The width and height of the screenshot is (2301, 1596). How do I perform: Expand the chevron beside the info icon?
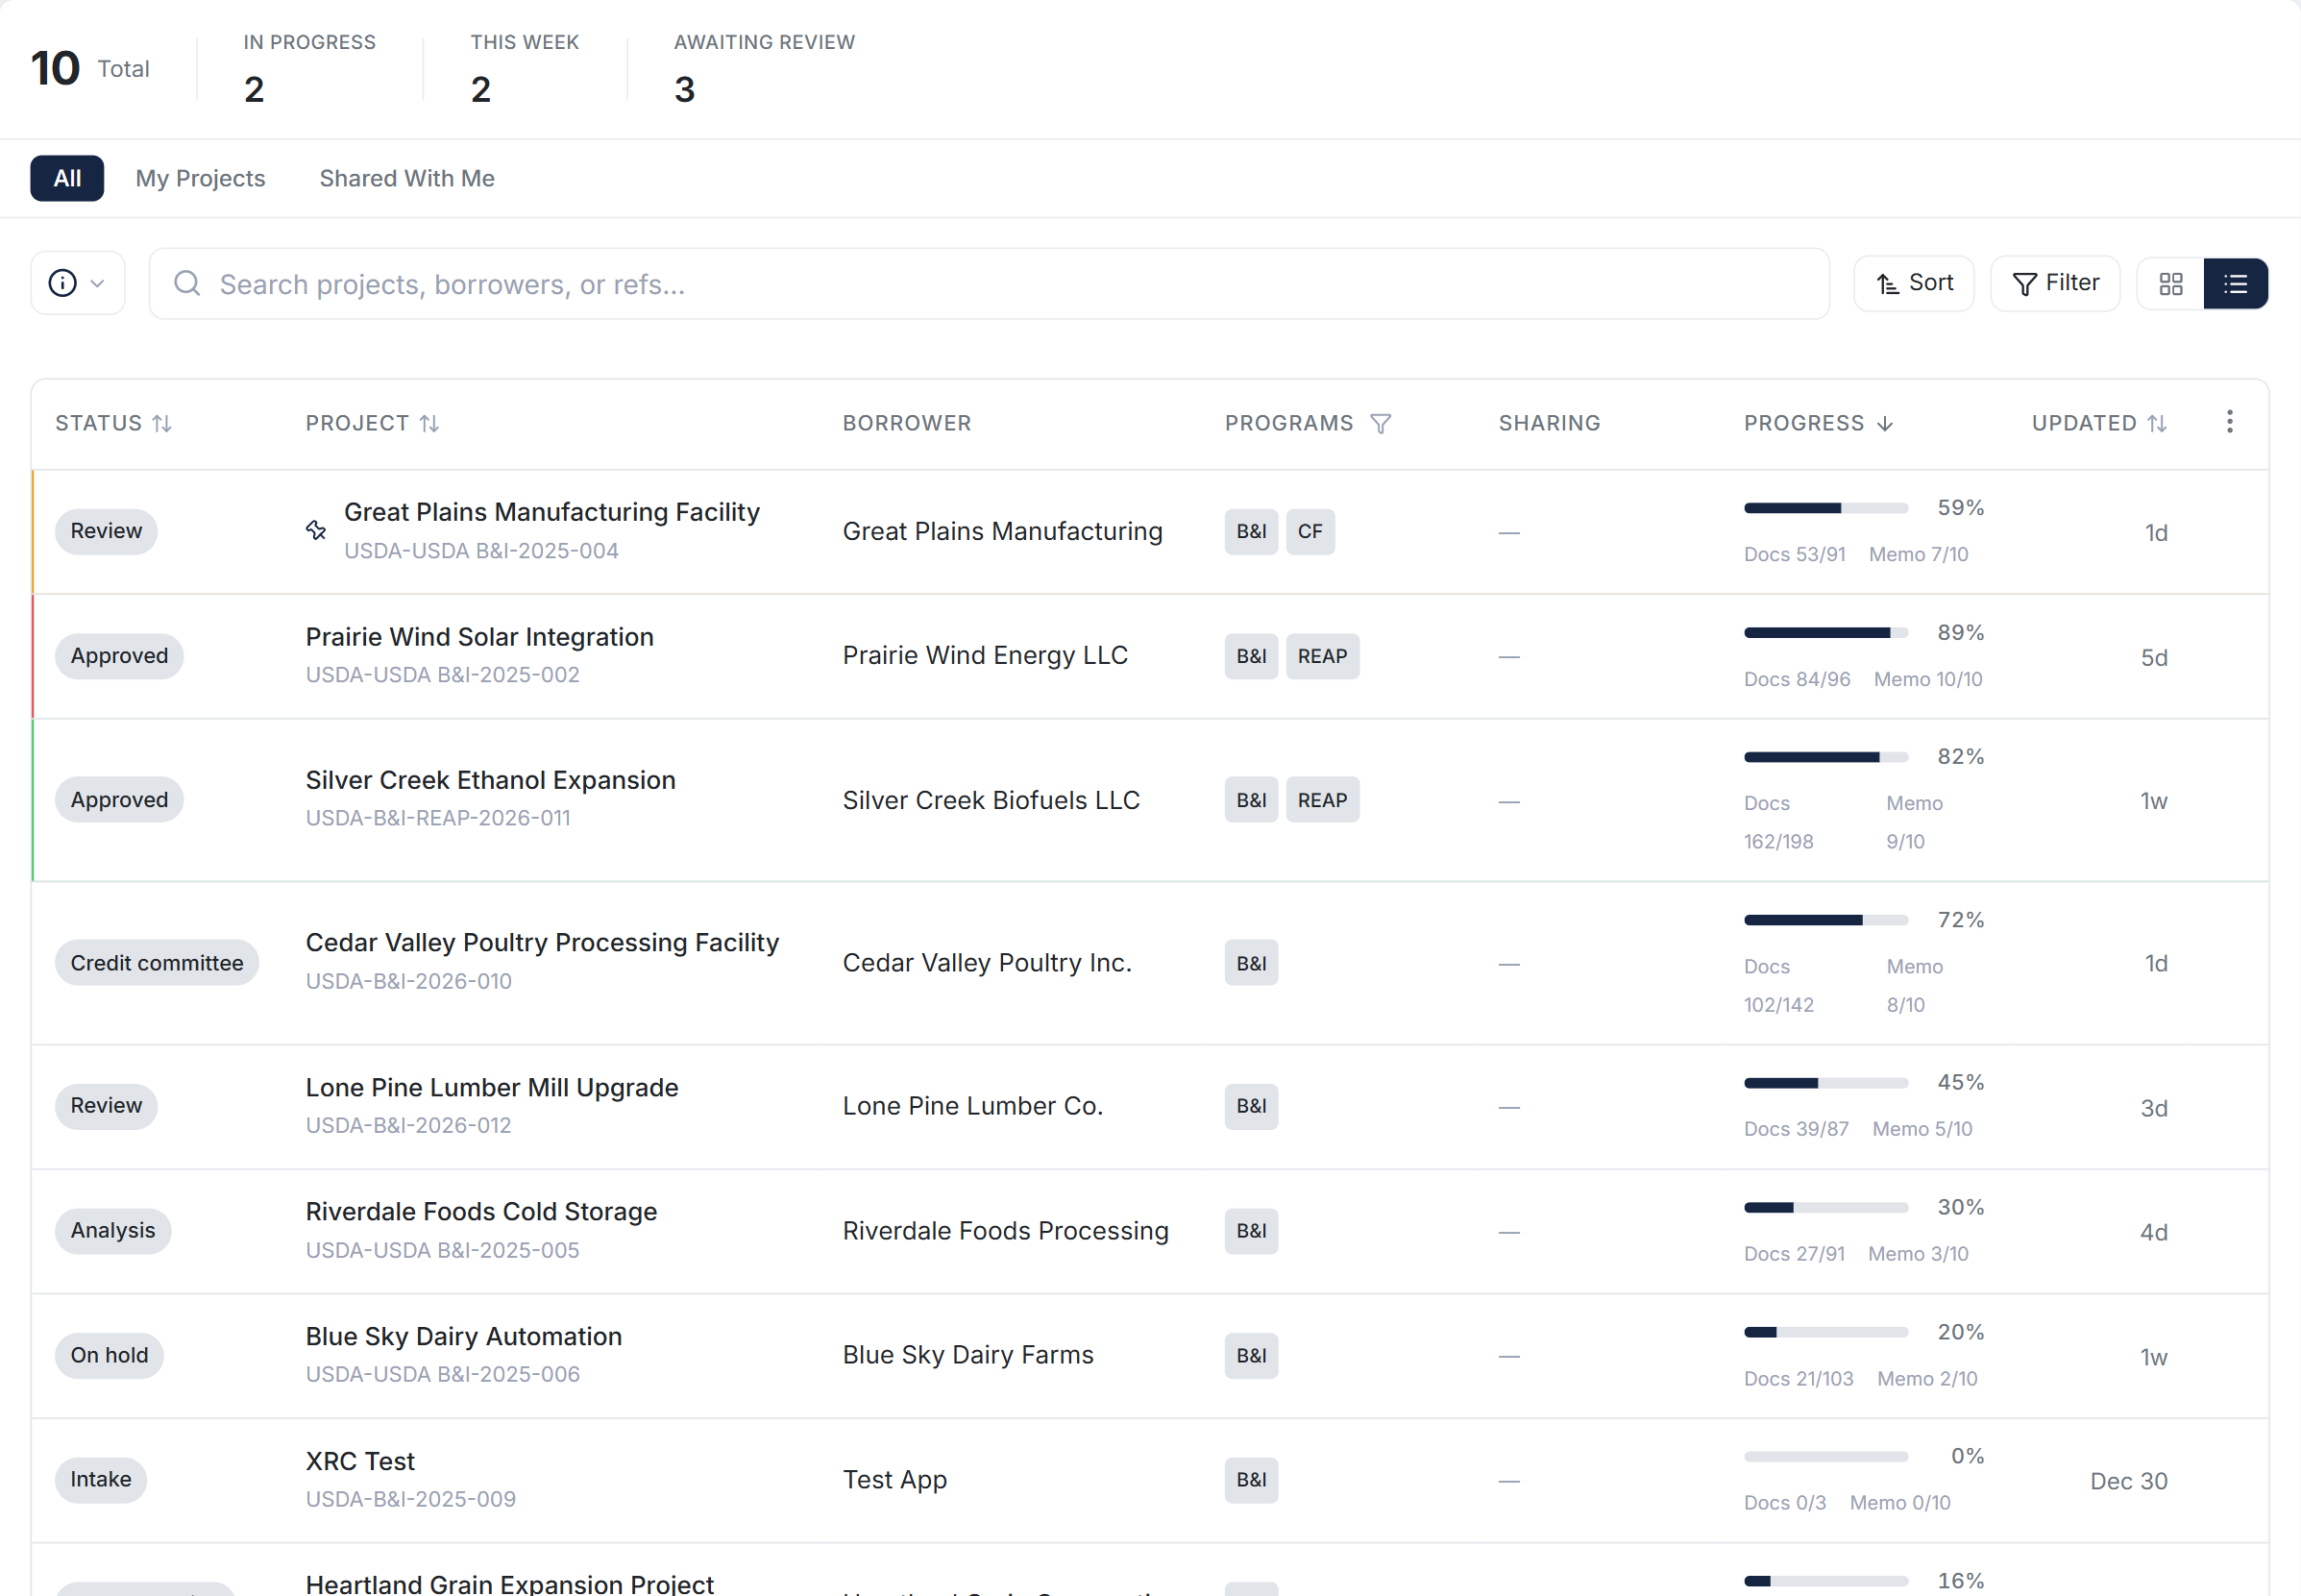97,283
